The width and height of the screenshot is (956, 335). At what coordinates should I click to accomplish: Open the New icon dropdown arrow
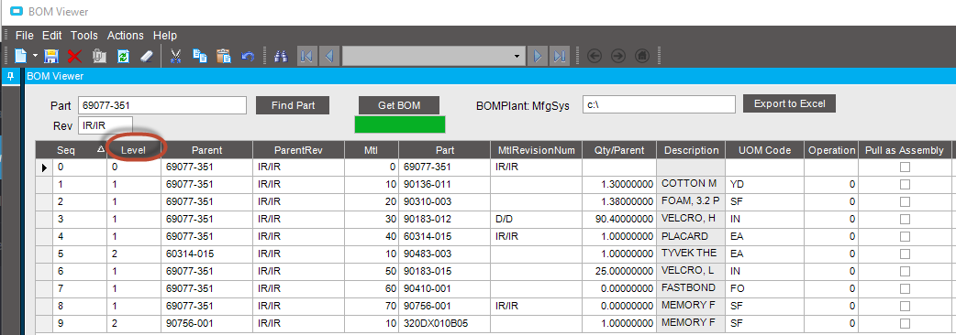[x=35, y=57]
